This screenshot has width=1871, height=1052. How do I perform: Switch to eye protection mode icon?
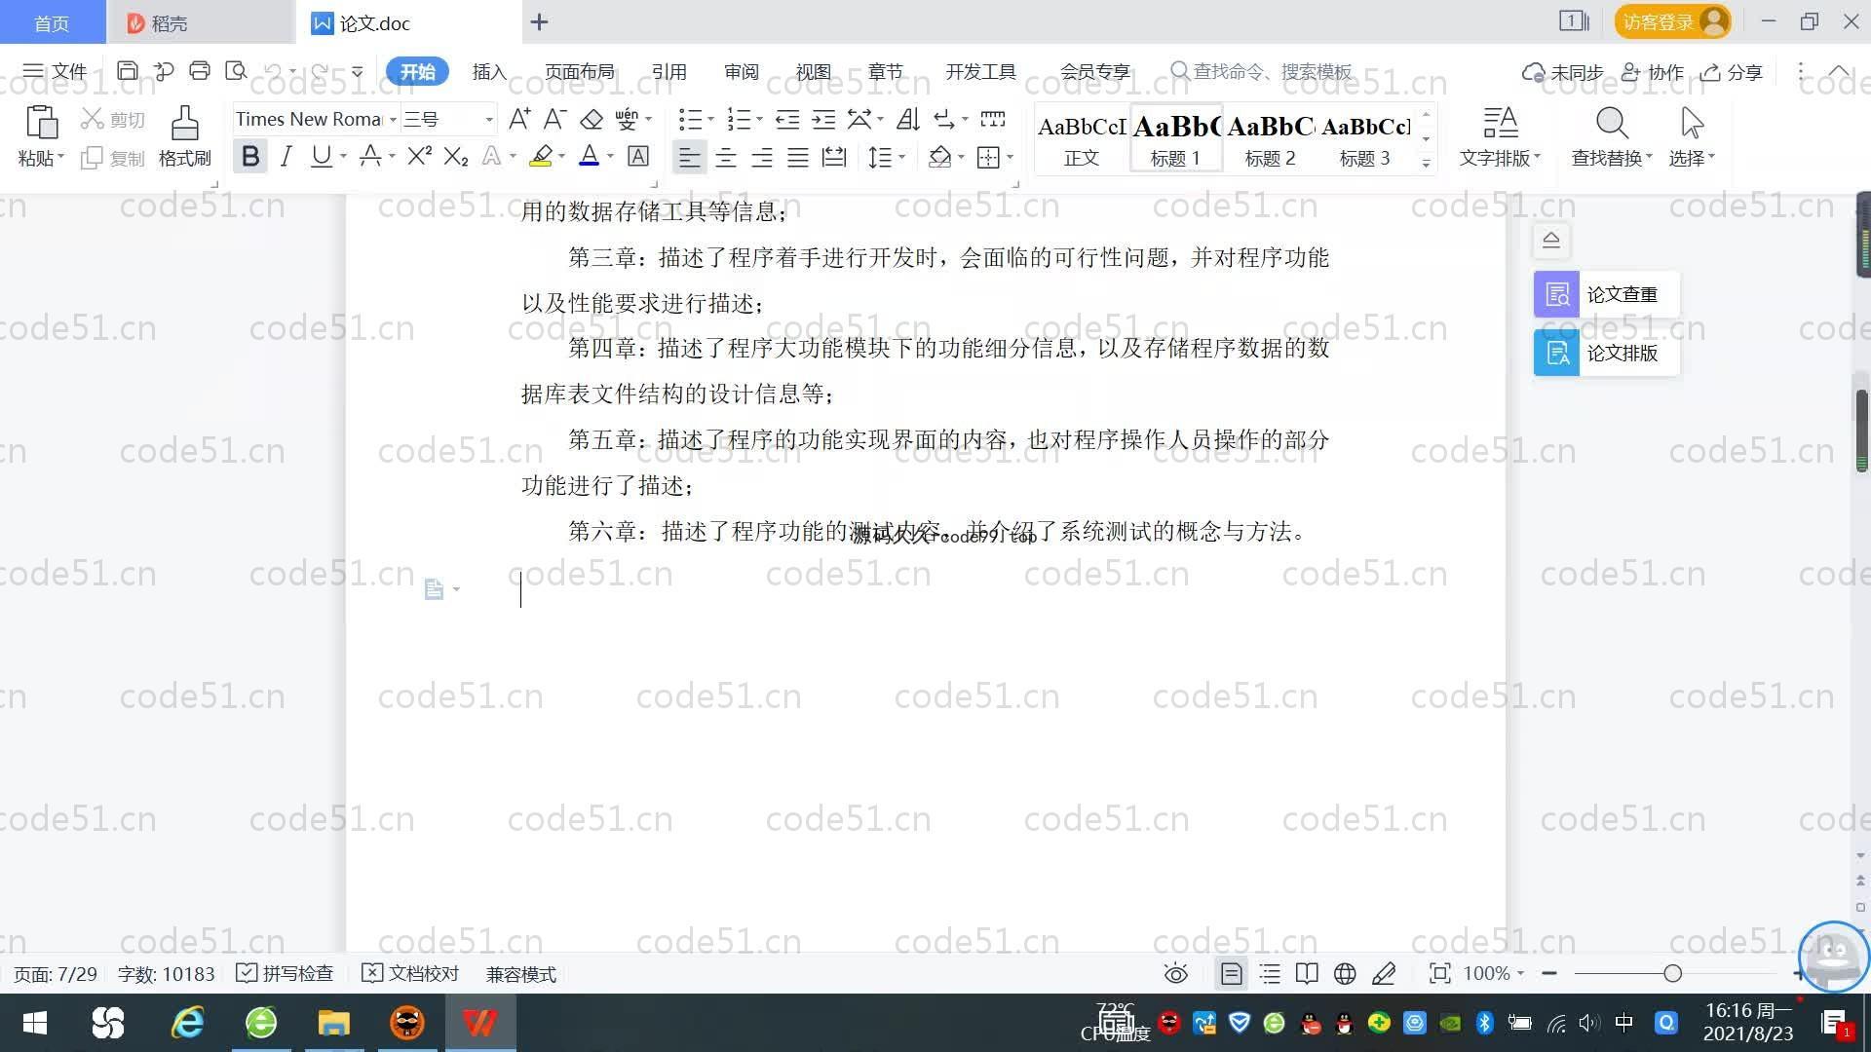click(1176, 973)
